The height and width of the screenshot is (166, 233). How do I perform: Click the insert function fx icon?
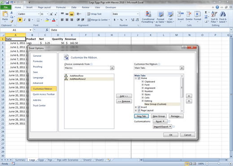tap(47, 30)
